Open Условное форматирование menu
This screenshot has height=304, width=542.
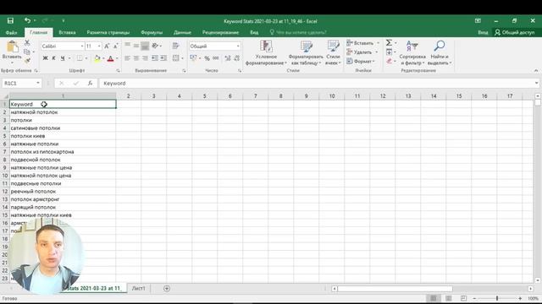pyautogui.click(x=266, y=52)
